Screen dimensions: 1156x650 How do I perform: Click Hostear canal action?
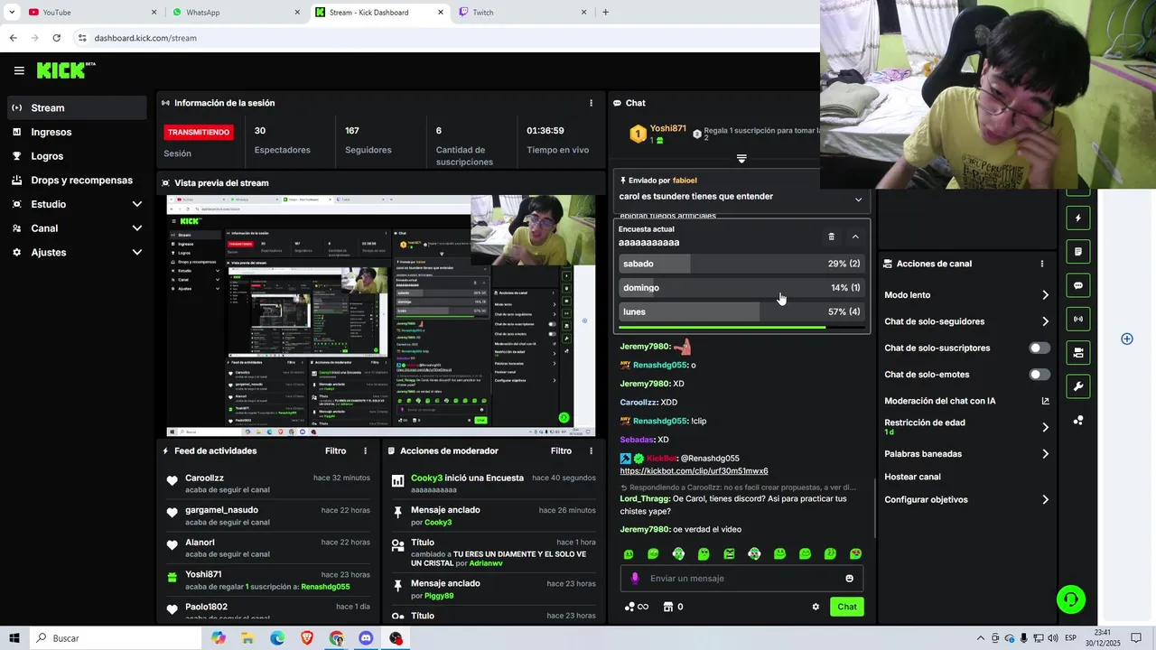coord(912,477)
